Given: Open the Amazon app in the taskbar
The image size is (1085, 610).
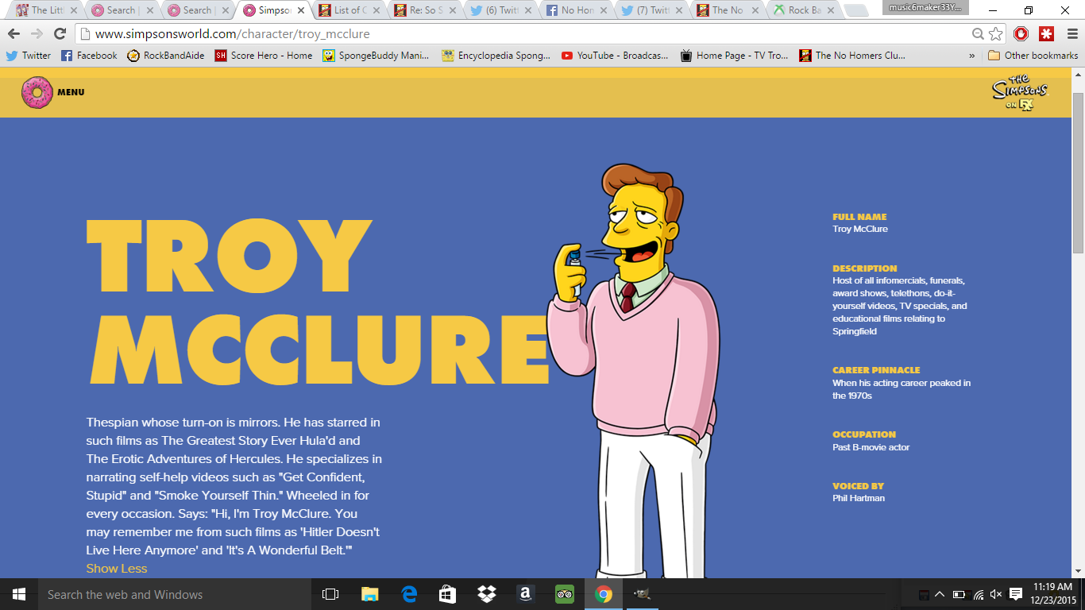Looking at the screenshot, I should [x=525, y=594].
